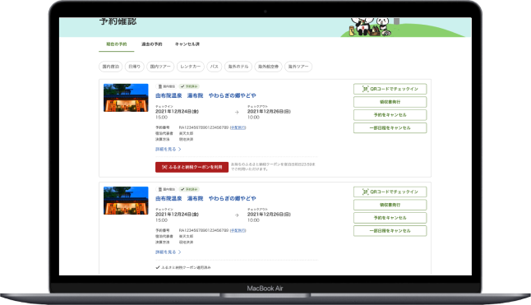Click the 予約済み checkmark badge in second card
Screen dimensions: 531x305
pos(189,190)
